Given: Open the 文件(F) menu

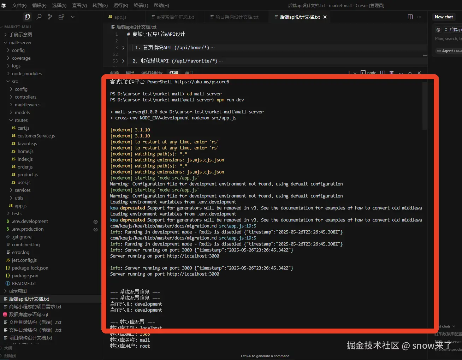Looking at the screenshot, I should click(19, 6).
